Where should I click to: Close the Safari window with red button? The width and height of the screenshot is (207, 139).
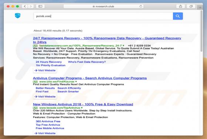pyautogui.click(x=8, y=6)
